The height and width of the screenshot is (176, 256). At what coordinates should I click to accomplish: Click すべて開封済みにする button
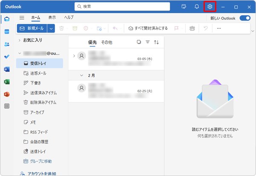[x=148, y=29]
